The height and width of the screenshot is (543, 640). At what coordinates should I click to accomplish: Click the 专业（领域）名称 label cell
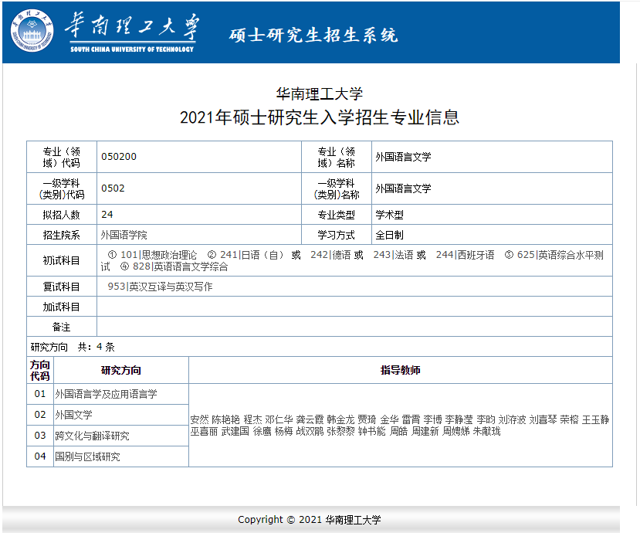337,158
